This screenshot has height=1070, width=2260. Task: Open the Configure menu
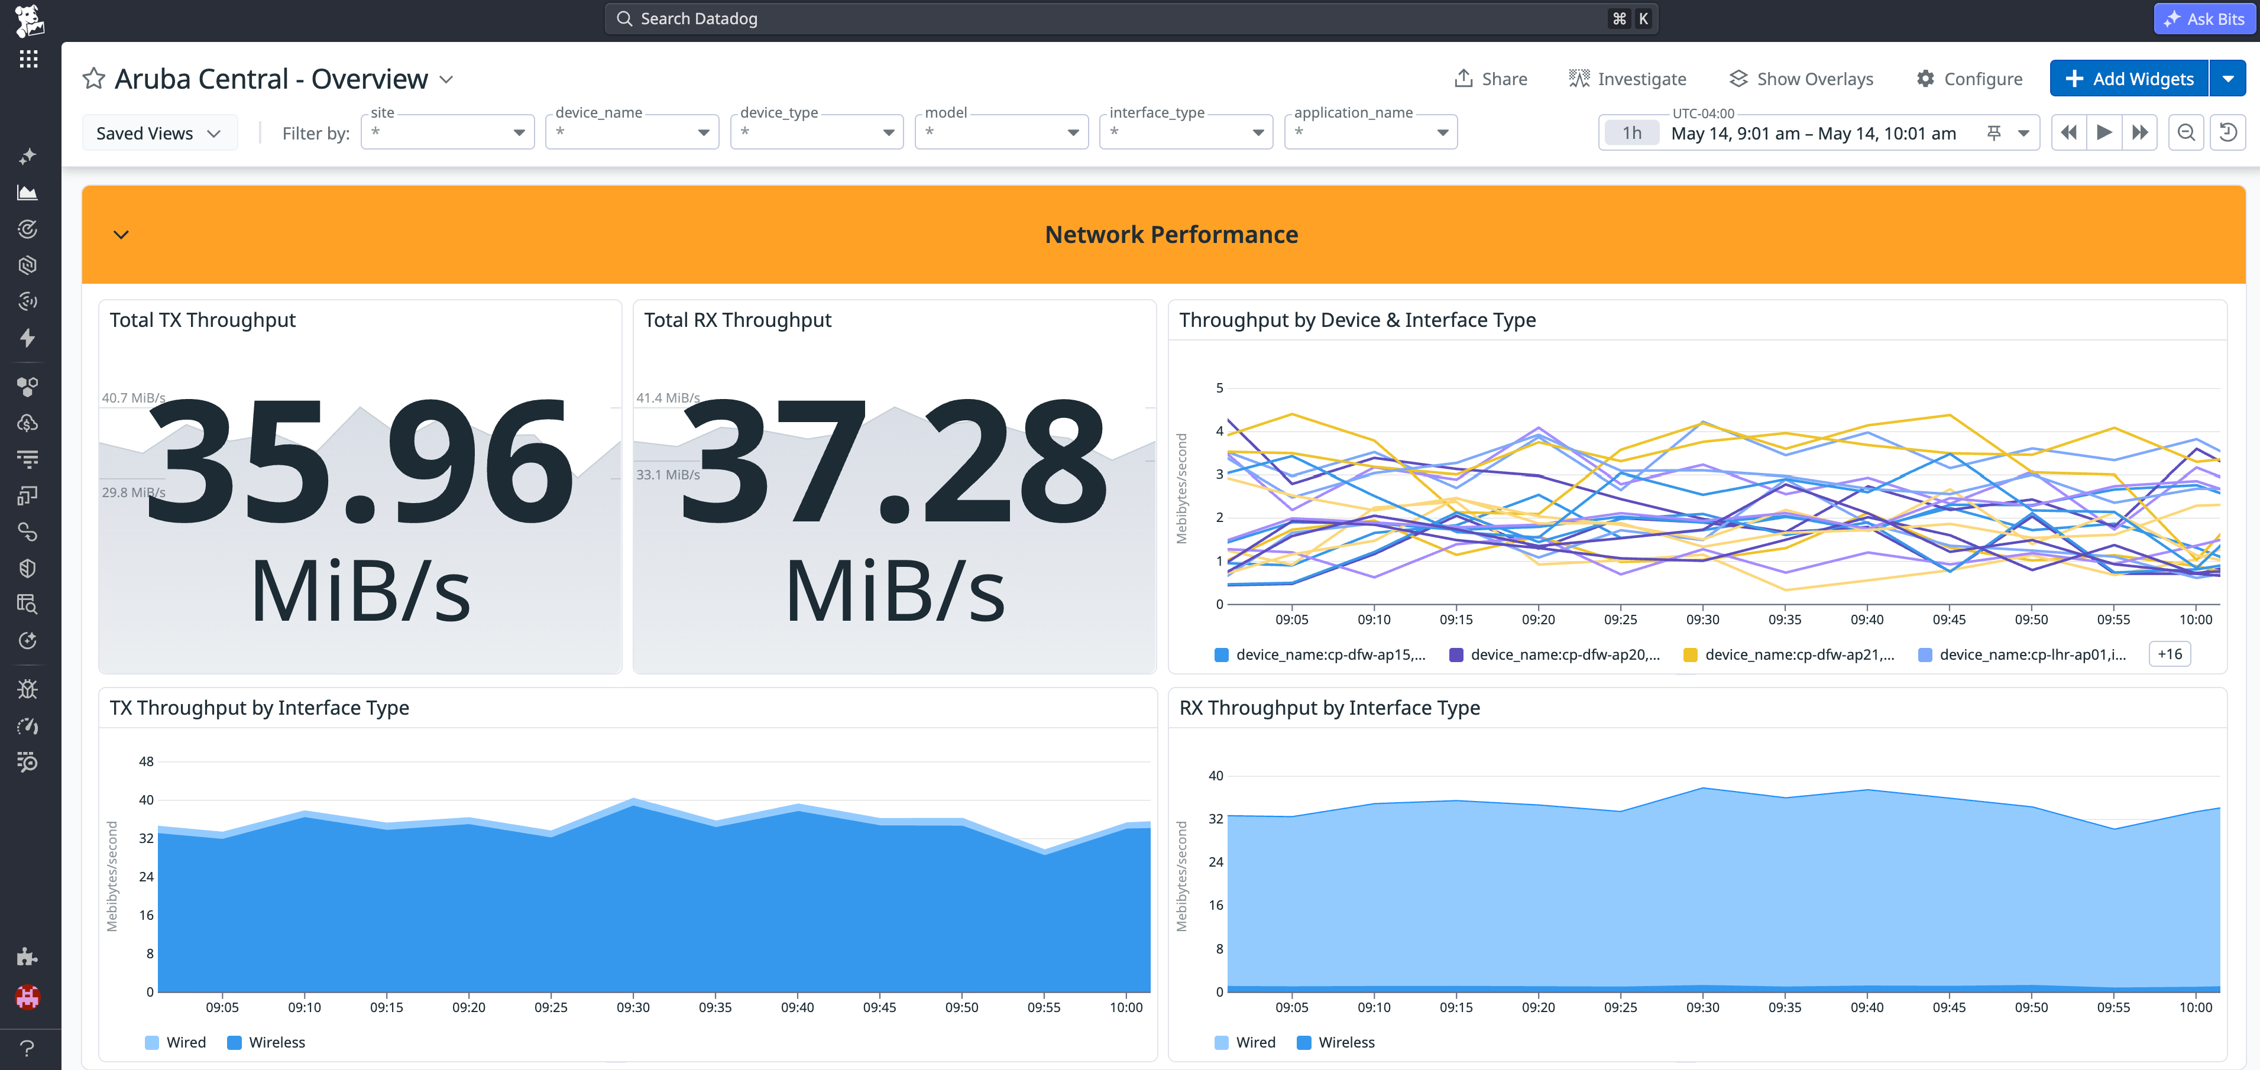pos(1970,79)
